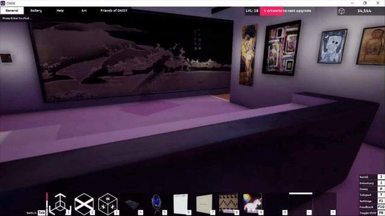
Task: Switch to the General chat tab
Action: (12, 11)
